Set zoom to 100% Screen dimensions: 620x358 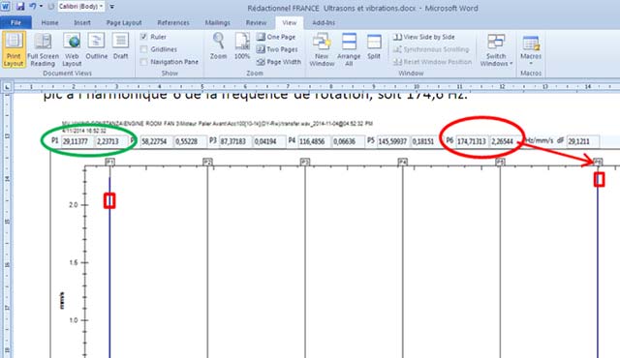point(242,46)
